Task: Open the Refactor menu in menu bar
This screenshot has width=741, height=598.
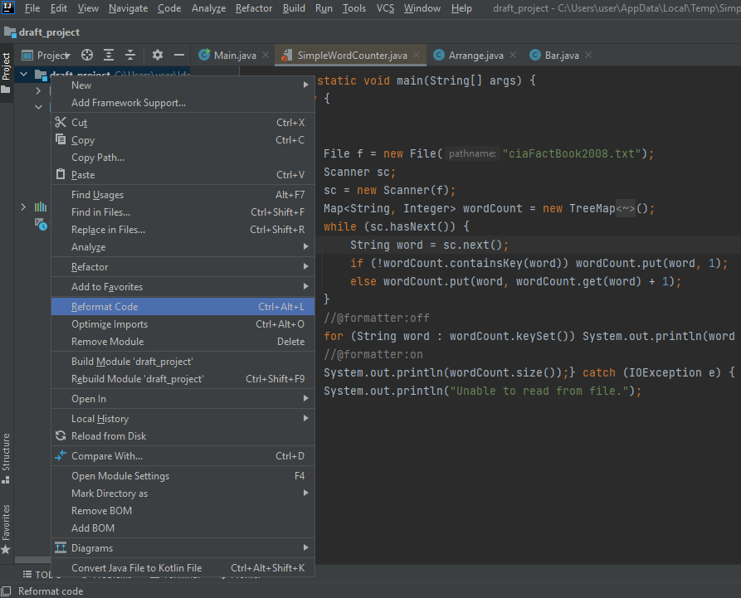Action: tap(253, 8)
